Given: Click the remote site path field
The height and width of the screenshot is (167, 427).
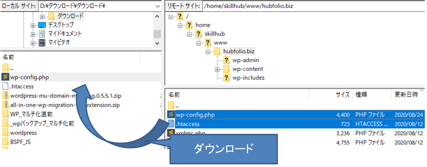Looking at the screenshot, I should click(314, 6).
